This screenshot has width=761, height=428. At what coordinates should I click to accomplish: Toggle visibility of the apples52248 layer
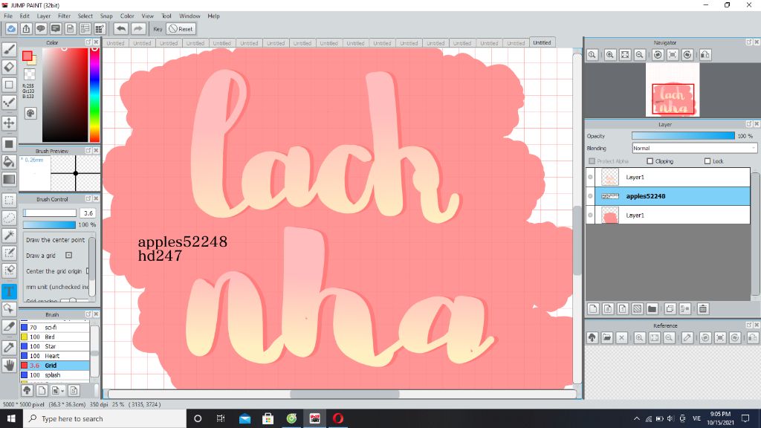pos(591,196)
